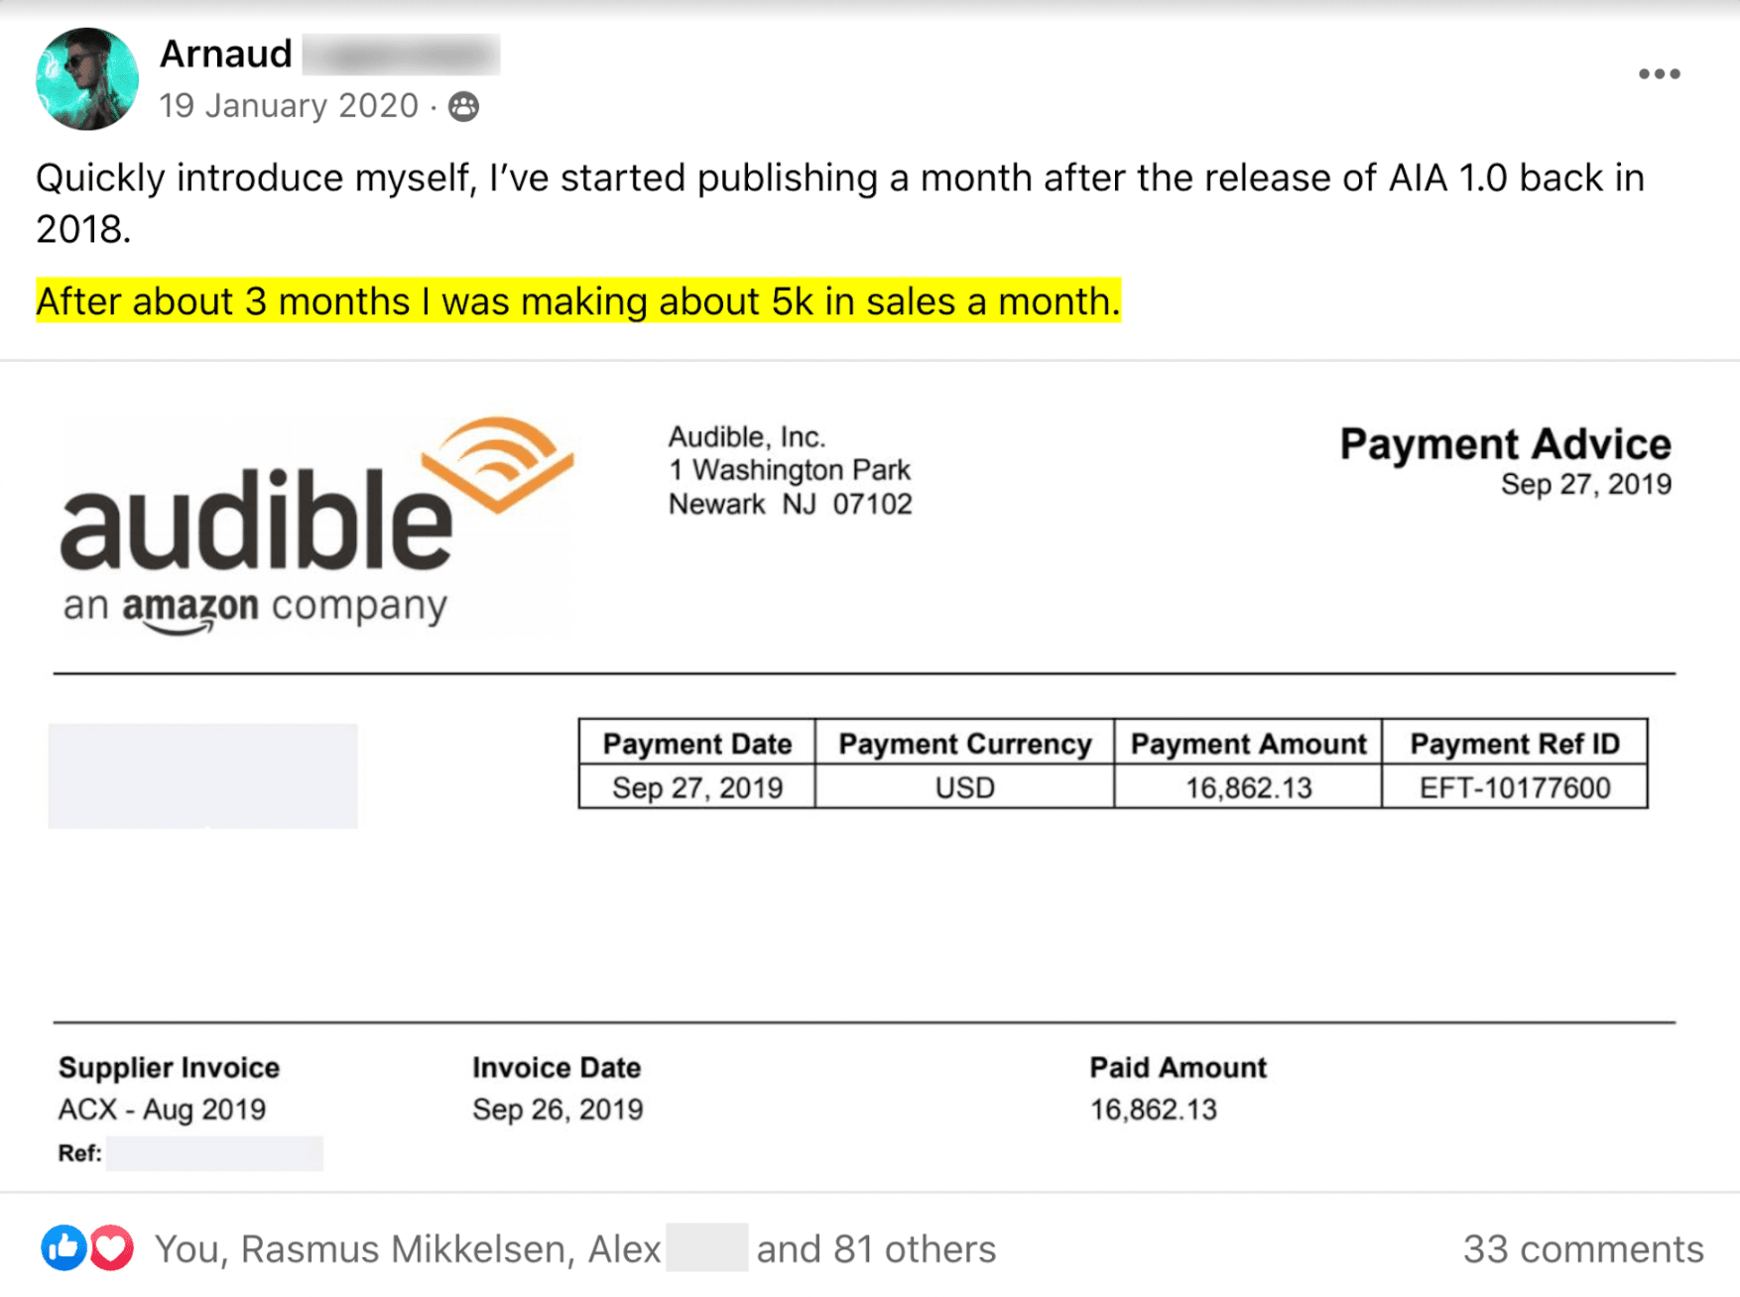
Task: Open Arnaud's profile via name link
Action: (226, 54)
